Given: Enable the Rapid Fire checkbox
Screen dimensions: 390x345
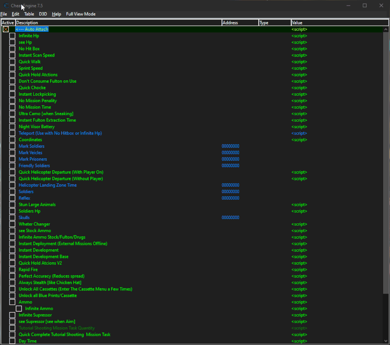Looking at the screenshot, I should pyautogui.click(x=12, y=270).
